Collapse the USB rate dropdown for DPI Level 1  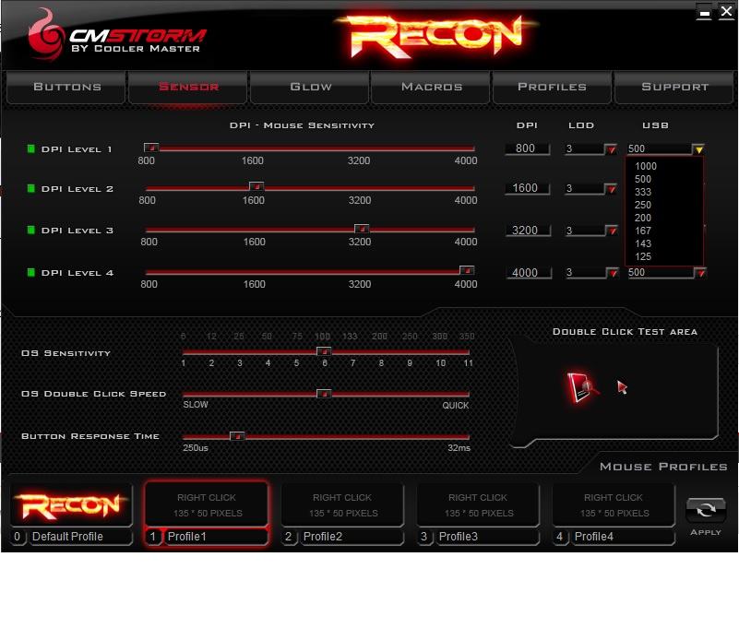point(698,149)
